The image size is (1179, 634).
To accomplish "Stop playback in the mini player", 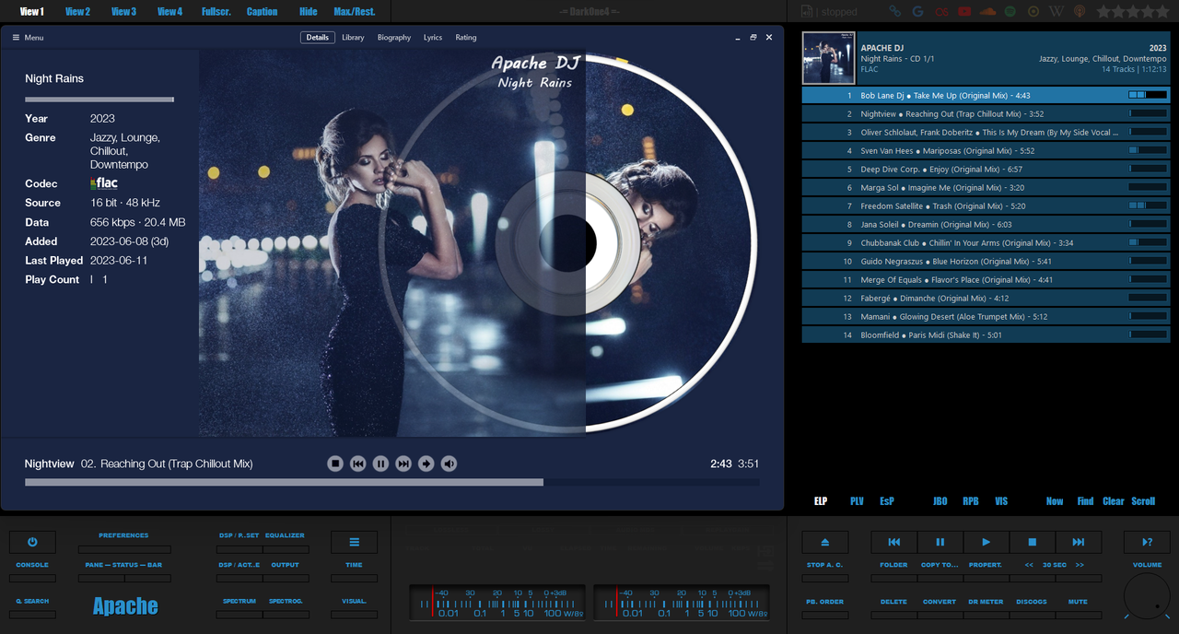I will coord(335,464).
